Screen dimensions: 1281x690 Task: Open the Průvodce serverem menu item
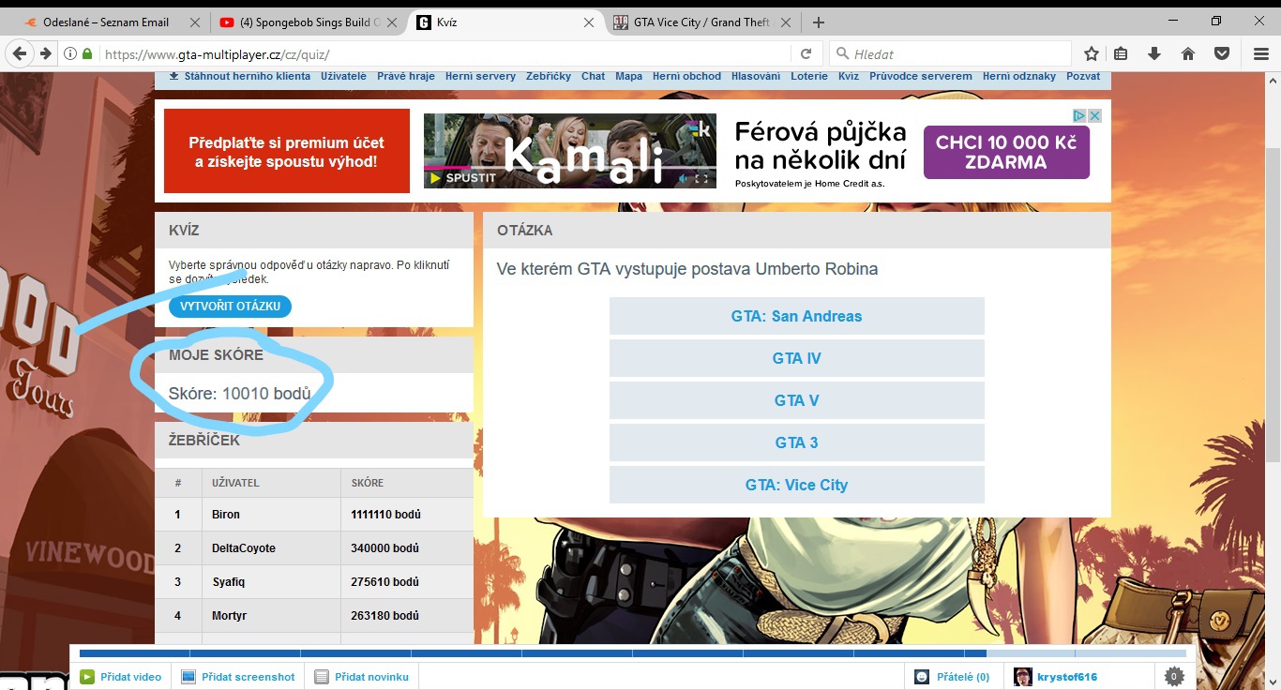(921, 76)
